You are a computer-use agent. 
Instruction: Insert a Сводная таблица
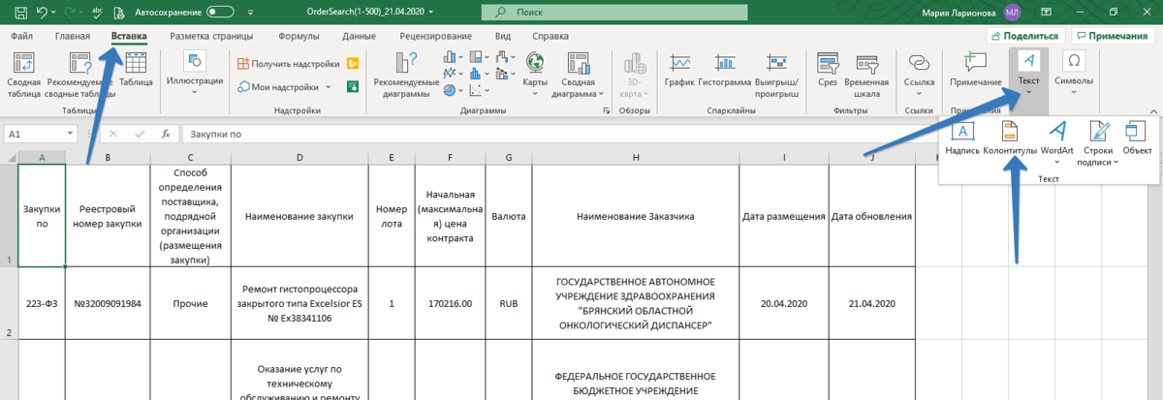click(24, 75)
